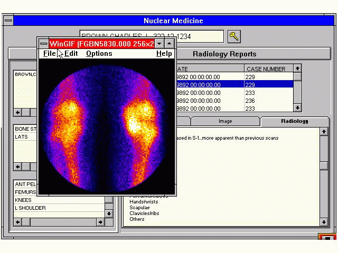Click the Radiology Reports header button

[x=253, y=54]
